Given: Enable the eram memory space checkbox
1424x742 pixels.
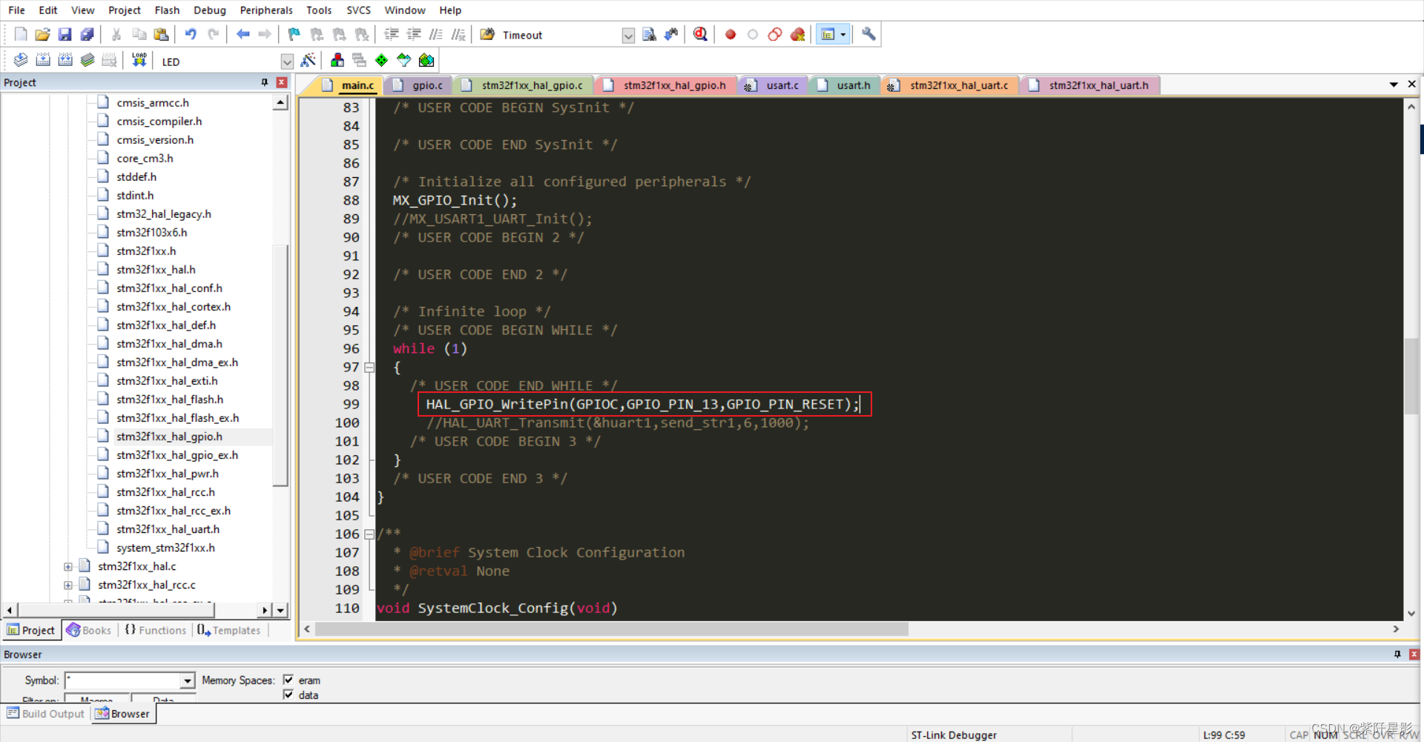Looking at the screenshot, I should (x=289, y=680).
